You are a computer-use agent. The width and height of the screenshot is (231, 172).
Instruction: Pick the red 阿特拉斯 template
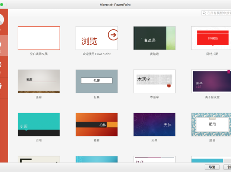[x=211, y=38]
